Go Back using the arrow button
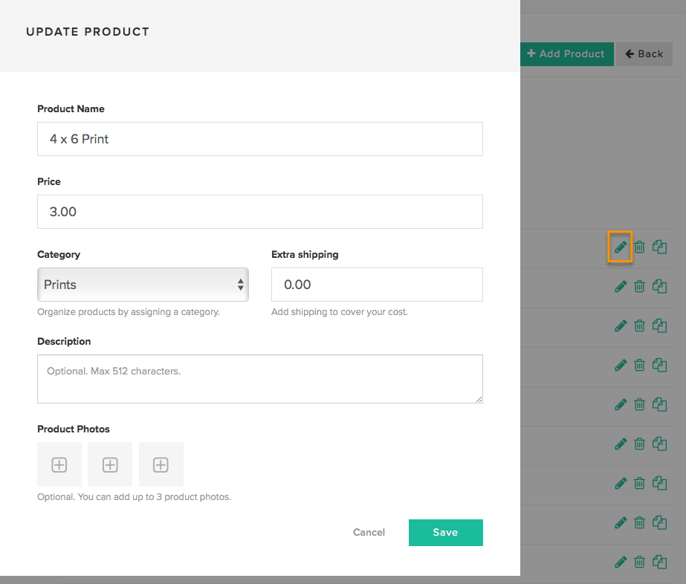This screenshot has width=686, height=584. (x=644, y=53)
